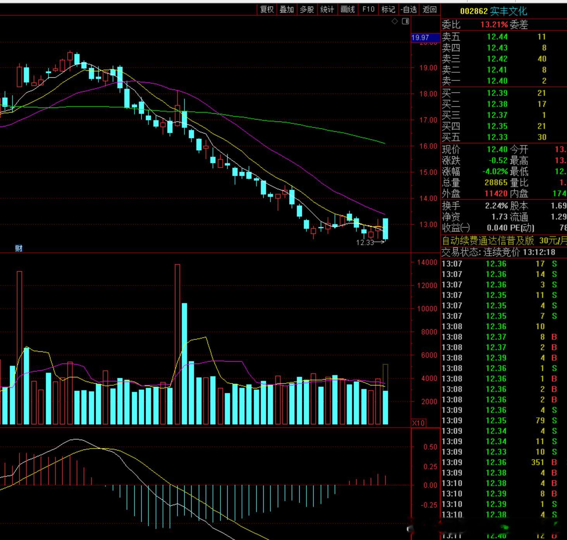Open the 标记 mark tool
Viewport: 567px width, 540px height.
[388, 10]
